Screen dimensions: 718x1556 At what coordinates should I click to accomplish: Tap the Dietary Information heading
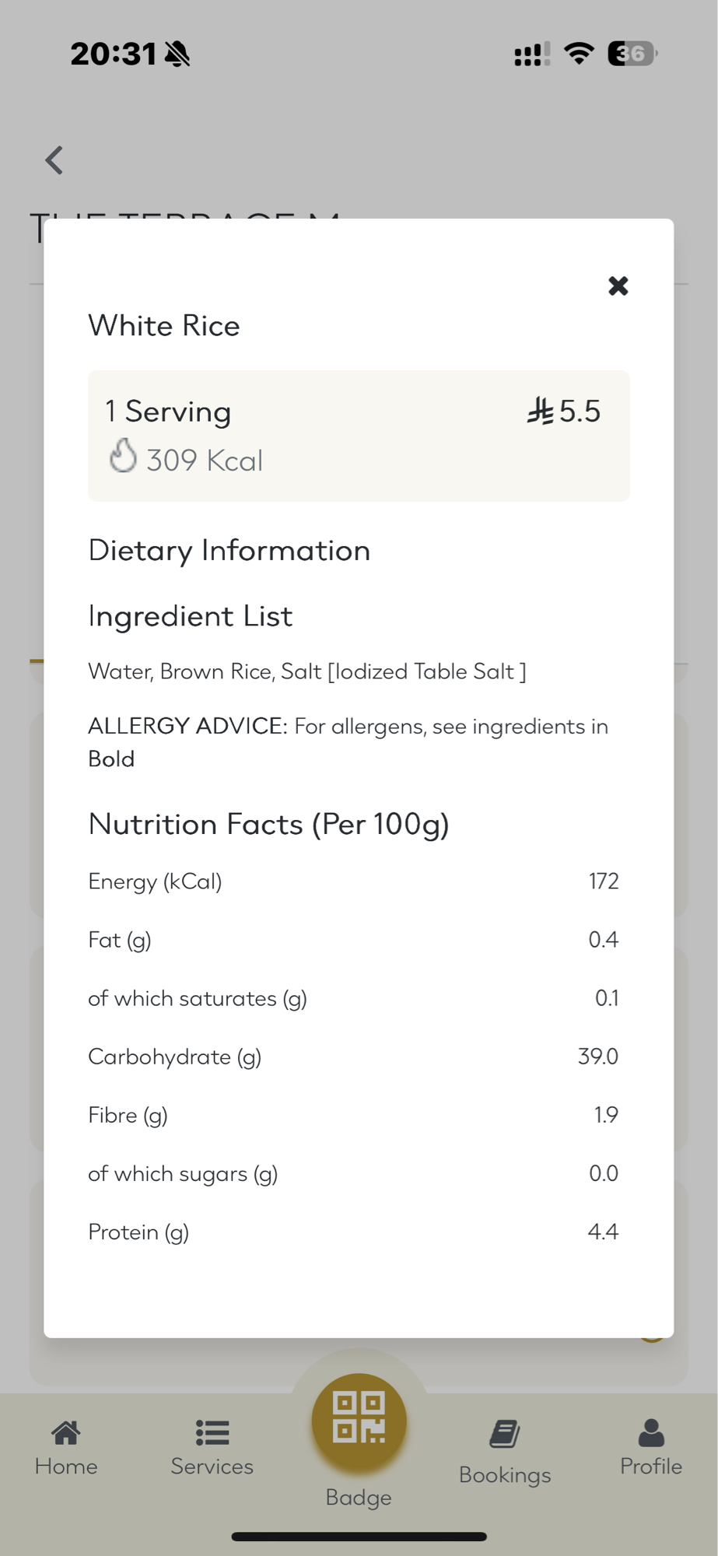tap(229, 551)
